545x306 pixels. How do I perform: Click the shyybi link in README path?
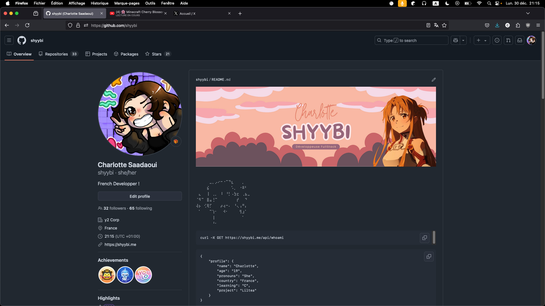coord(202,80)
